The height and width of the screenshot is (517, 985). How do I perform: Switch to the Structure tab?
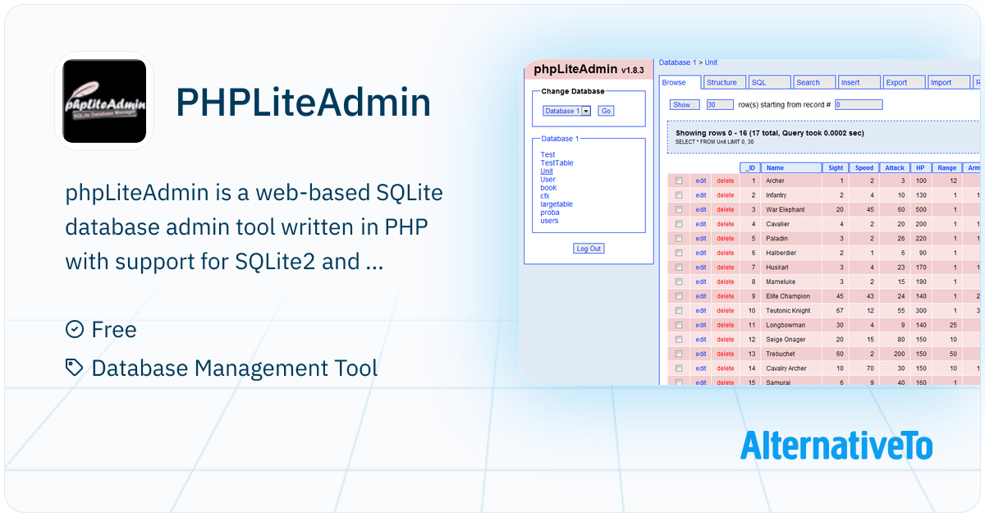click(x=724, y=82)
